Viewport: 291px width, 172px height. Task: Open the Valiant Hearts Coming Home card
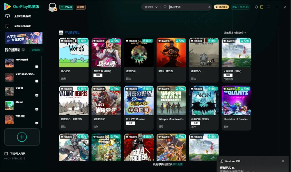(74, 108)
